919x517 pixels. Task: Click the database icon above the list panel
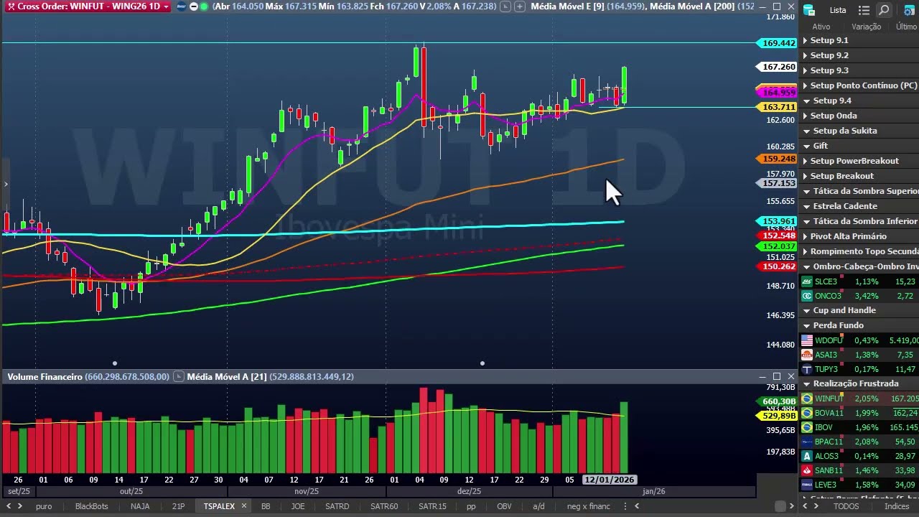(x=809, y=10)
